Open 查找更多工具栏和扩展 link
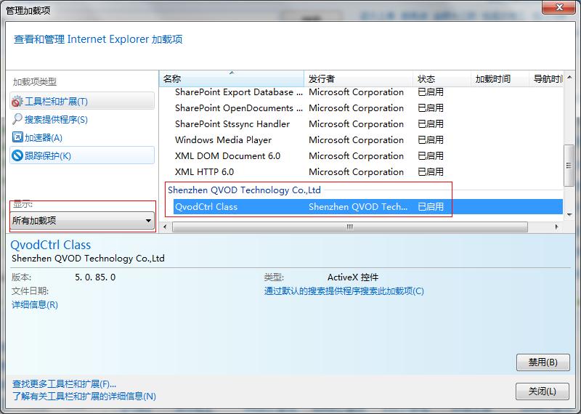 click(x=64, y=383)
